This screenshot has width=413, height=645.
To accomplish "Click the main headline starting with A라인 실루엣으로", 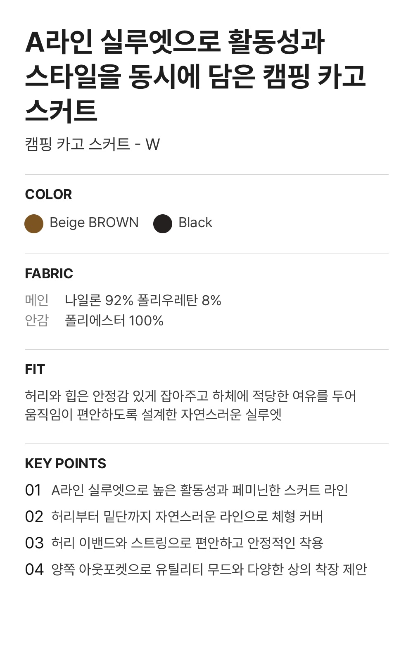I will pos(196,76).
